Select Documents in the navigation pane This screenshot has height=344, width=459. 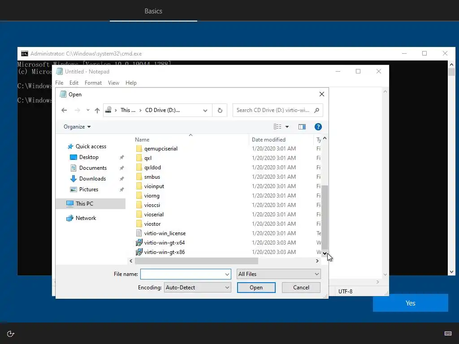pyautogui.click(x=93, y=168)
